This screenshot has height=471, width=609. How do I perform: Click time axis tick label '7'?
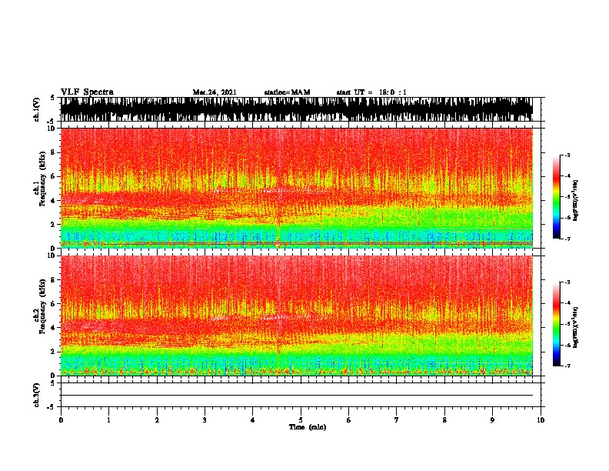pos(397,420)
